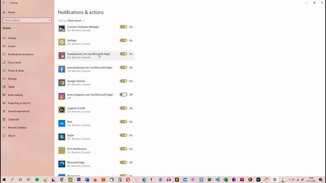The image size is (326, 183).
Task: Toggle Print Notification notifications off
Action: click(123, 149)
